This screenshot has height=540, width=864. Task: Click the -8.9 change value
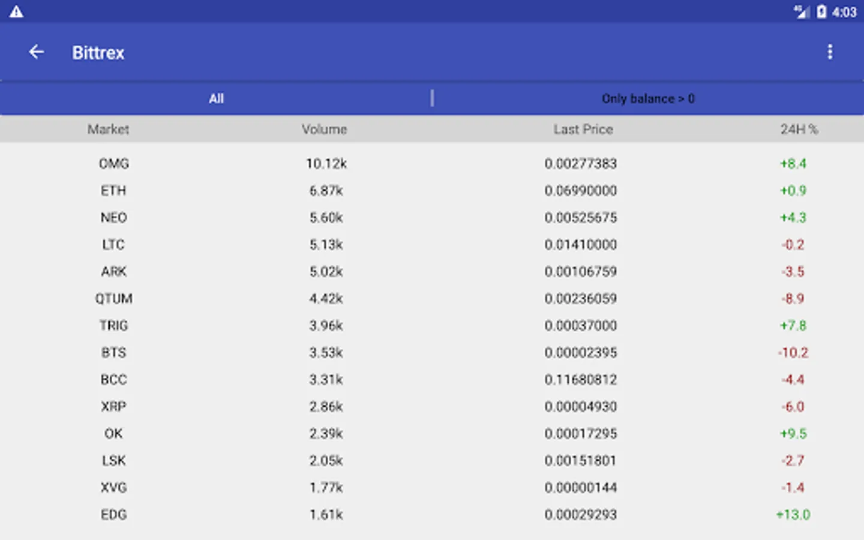pos(793,298)
